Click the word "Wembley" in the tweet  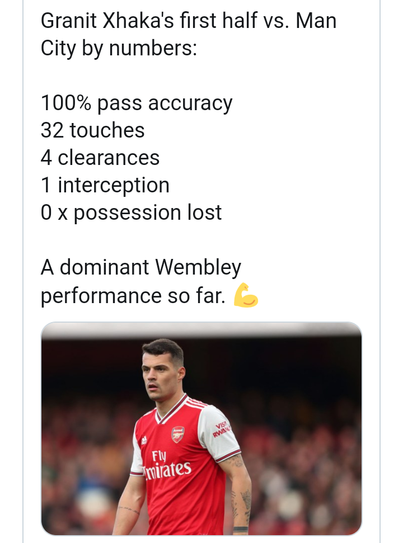[198, 268]
